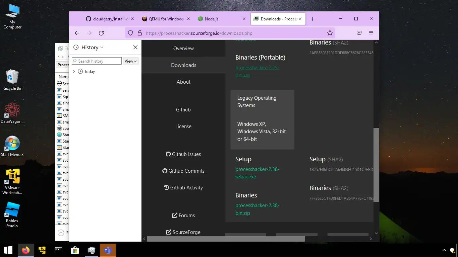Click the Name column header in Task Manager
Viewport: 458px width, 257px height.
(x=64, y=77)
